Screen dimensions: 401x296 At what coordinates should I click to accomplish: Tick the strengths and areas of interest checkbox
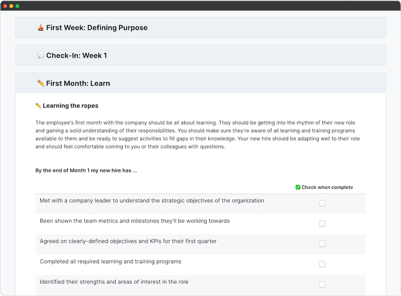pyautogui.click(x=322, y=284)
